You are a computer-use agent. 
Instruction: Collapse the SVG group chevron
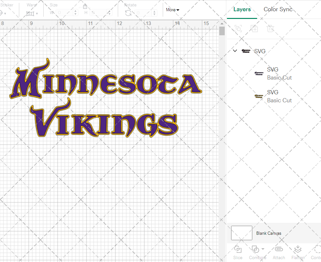pyautogui.click(x=235, y=51)
